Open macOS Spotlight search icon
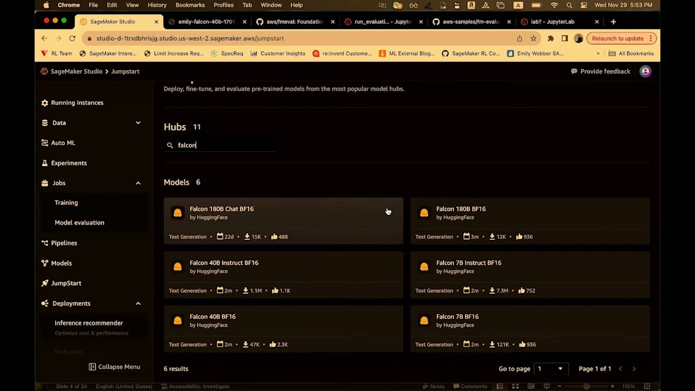The image size is (695, 391). [569, 5]
